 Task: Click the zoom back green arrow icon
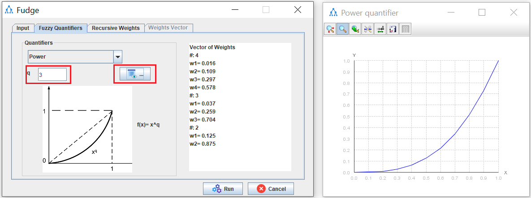(355, 29)
